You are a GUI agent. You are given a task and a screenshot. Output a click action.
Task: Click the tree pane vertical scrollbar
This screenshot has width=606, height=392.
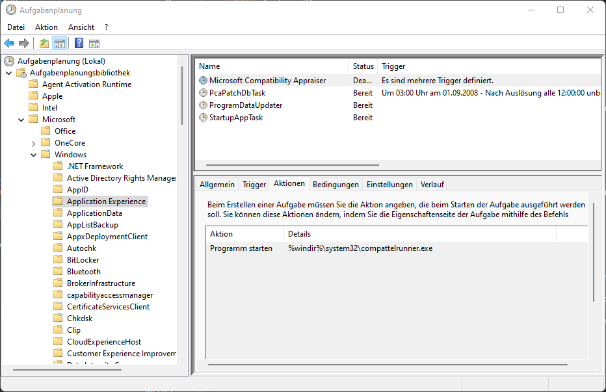pyautogui.click(x=182, y=96)
